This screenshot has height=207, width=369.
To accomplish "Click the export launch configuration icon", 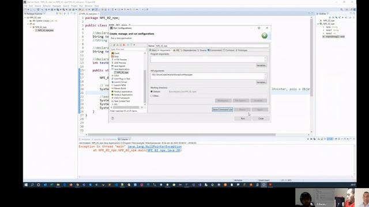I will point(118,45).
